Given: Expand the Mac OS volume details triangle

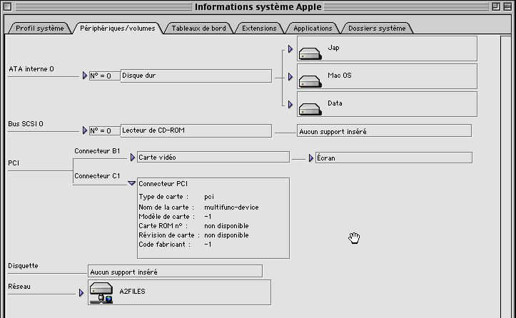Looking at the screenshot, I should [290, 76].
